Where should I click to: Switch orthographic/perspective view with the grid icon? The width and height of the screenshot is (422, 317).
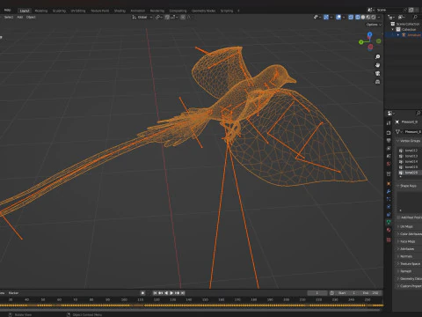[378, 82]
